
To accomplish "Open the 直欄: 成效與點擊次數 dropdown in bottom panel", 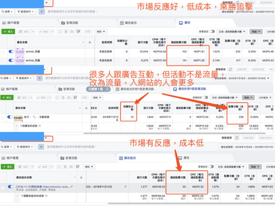I will [232, 166].
